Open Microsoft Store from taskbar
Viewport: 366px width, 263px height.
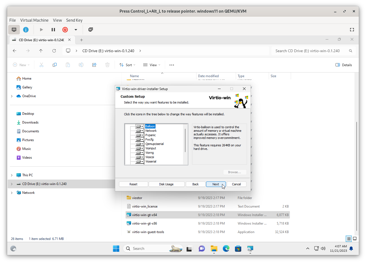[x=238, y=249]
